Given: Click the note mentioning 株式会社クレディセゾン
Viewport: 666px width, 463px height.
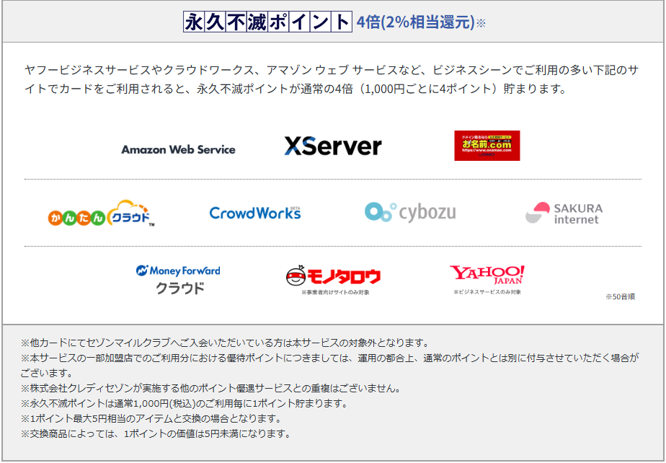Looking at the screenshot, I should coord(211,388).
